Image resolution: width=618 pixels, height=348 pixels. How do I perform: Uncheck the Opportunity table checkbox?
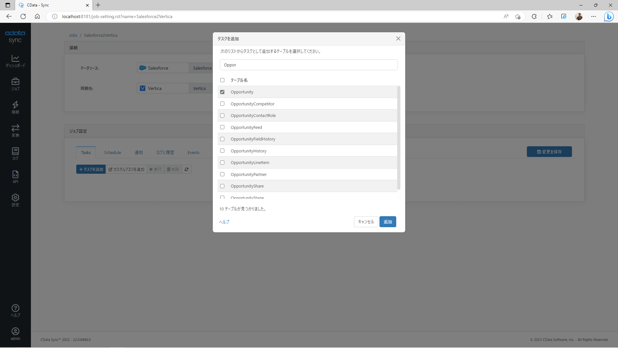222,92
